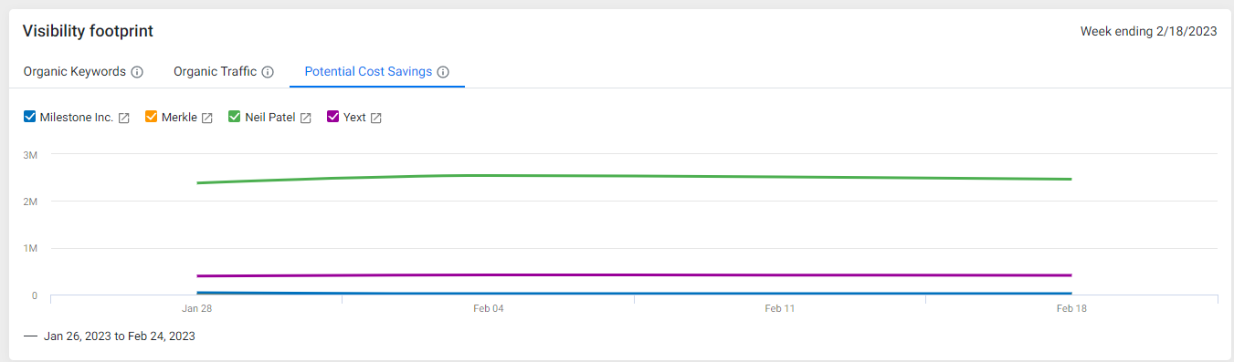
Task: Open Merkle external link icon
Action: (x=207, y=118)
